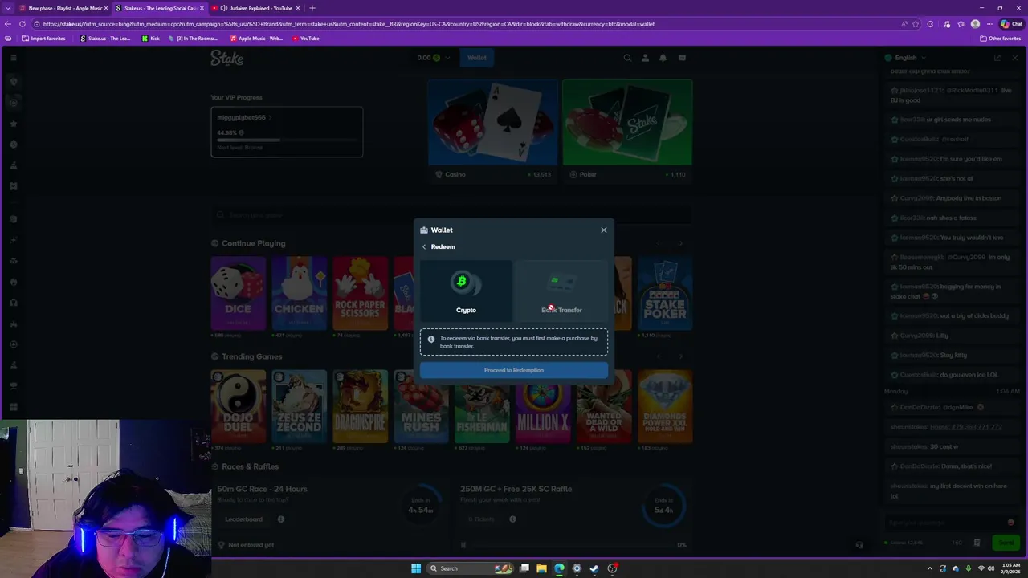Open the notifications bell icon
Image resolution: width=1028 pixels, height=578 pixels.
(x=663, y=58)
